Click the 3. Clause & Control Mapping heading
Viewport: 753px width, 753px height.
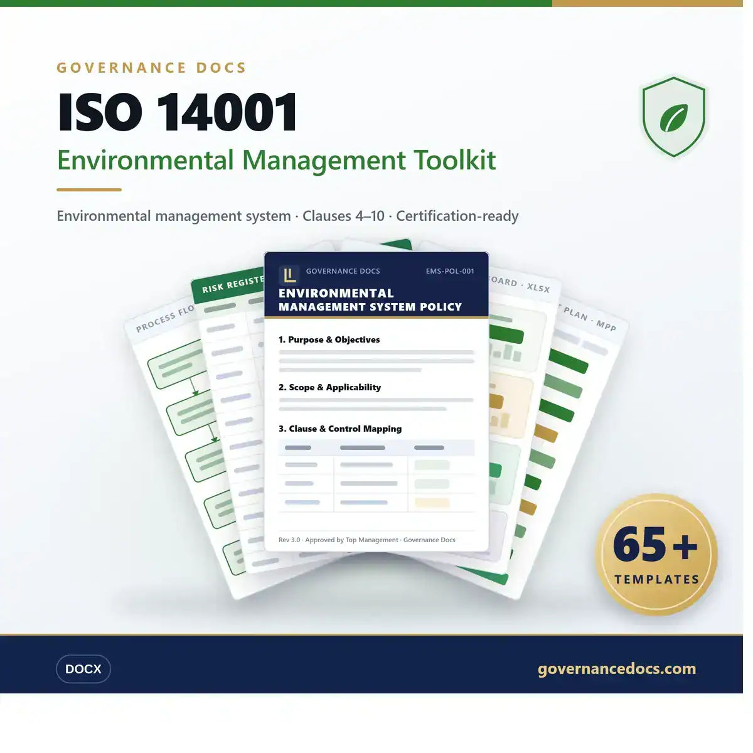(340, 429)
